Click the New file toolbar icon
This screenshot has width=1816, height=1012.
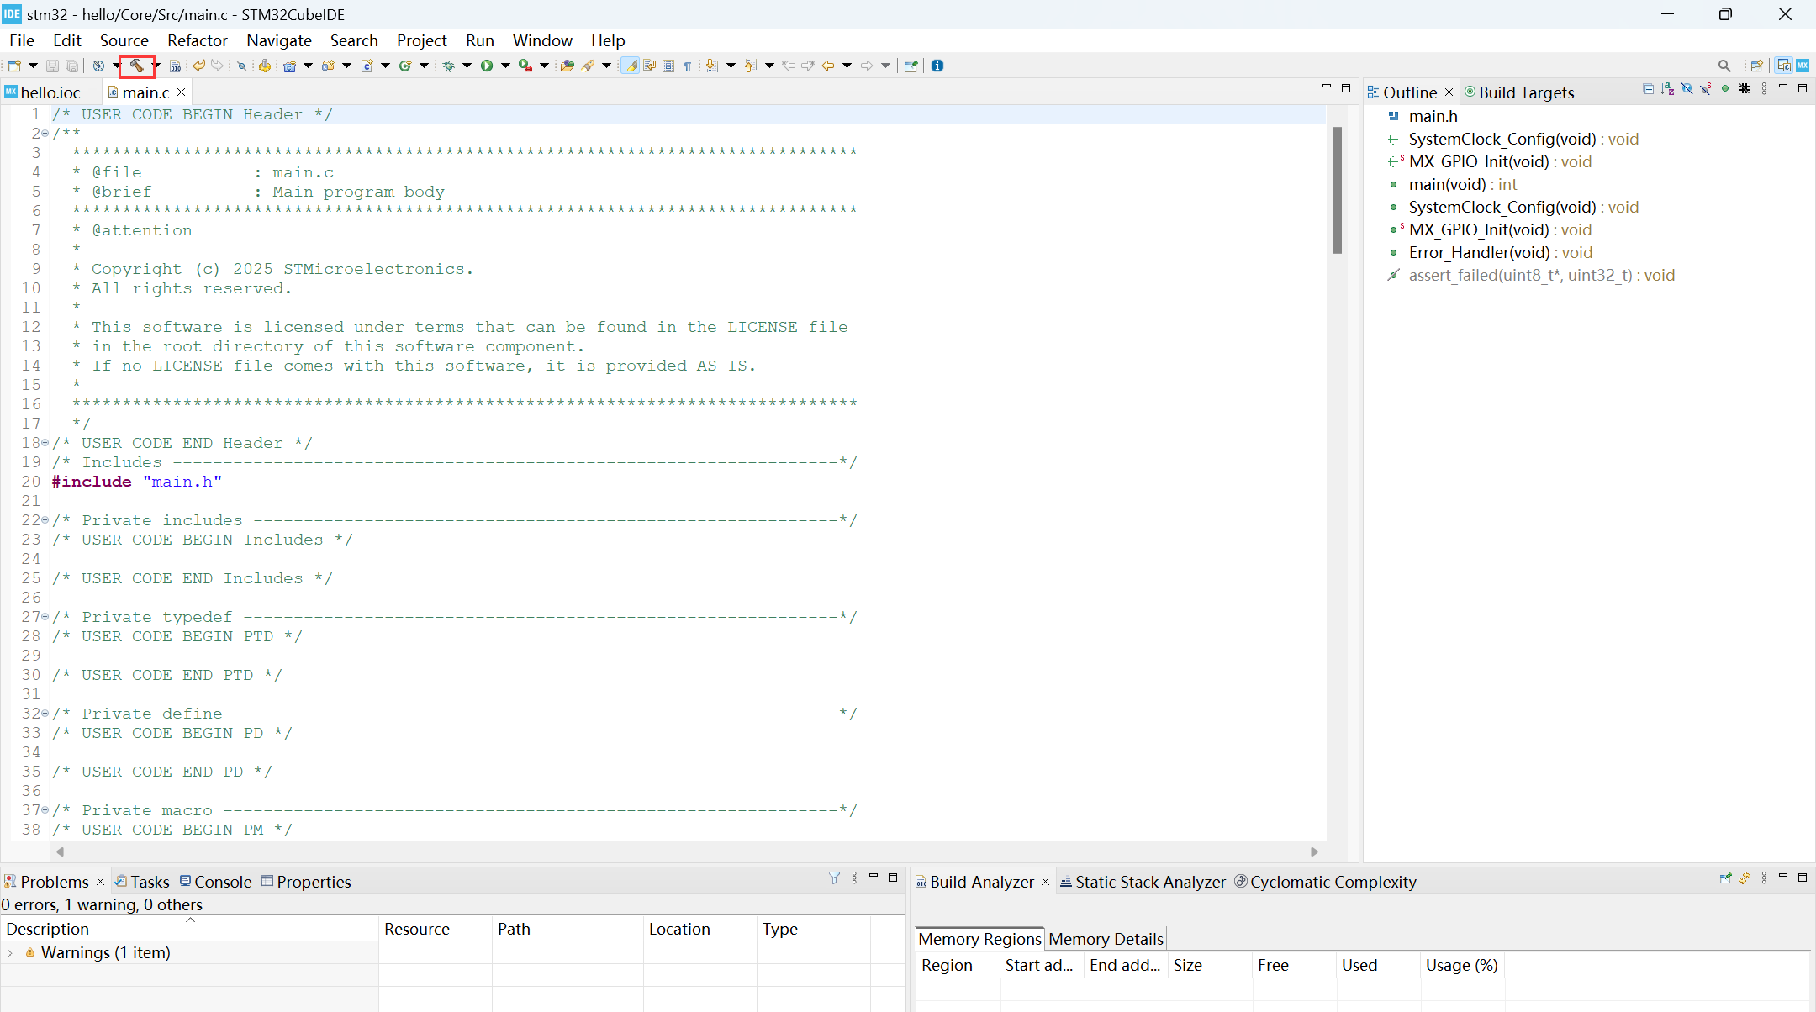pyautogui.click(x=14, y=66)
